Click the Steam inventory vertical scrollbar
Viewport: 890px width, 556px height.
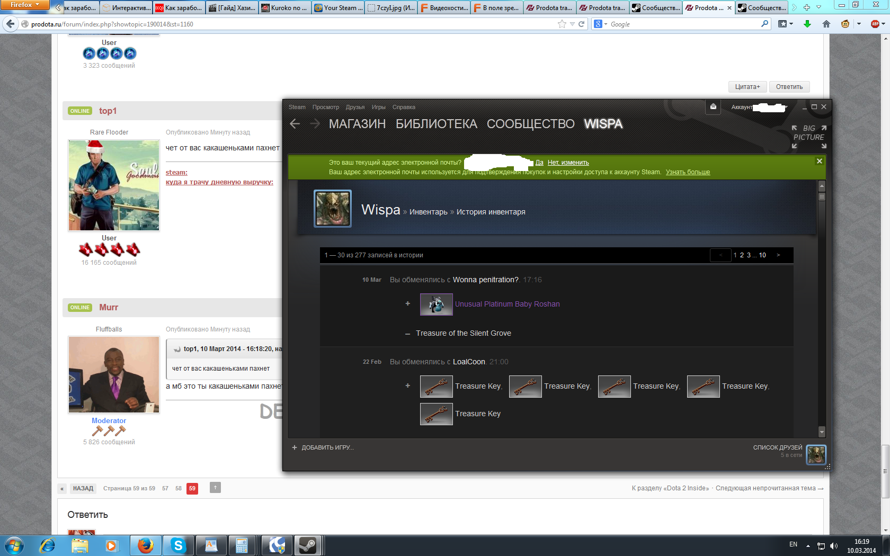click(822, 307)
